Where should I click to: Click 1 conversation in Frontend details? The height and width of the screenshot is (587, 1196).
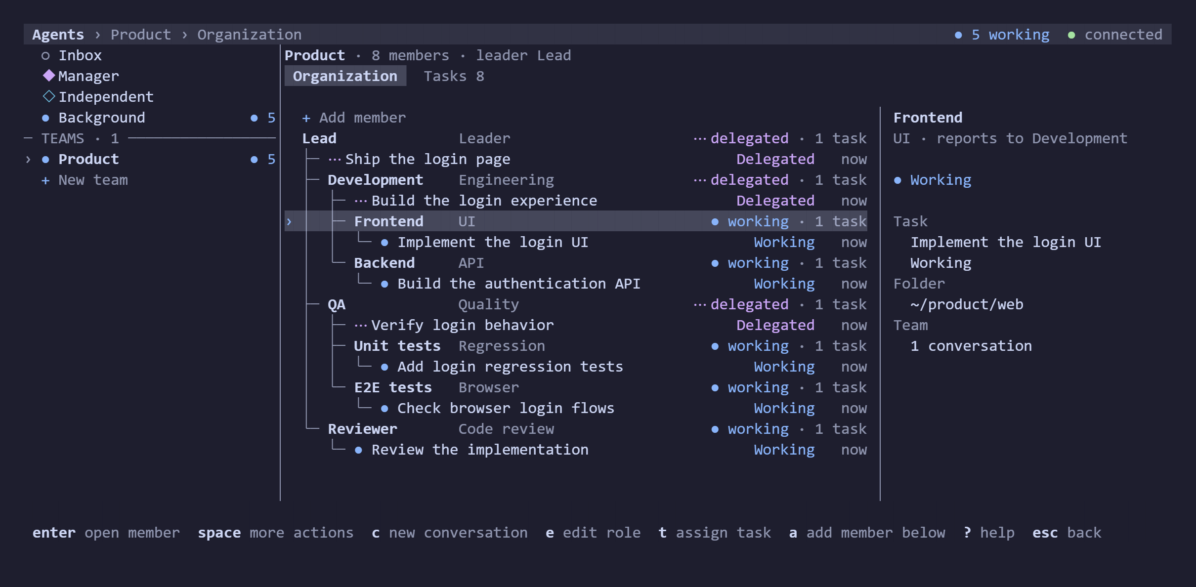[x=971, y=346]
